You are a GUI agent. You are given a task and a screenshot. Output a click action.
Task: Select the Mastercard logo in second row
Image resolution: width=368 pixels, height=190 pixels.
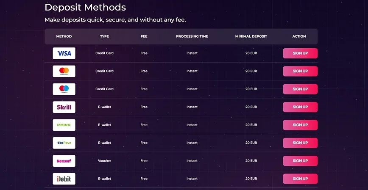pyautogui.click(x=64, y=71)
